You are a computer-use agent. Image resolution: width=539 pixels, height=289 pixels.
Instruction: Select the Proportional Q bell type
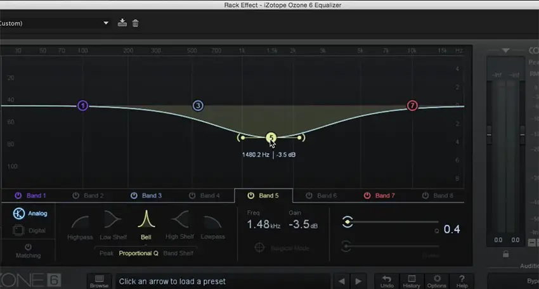[138, 254]
